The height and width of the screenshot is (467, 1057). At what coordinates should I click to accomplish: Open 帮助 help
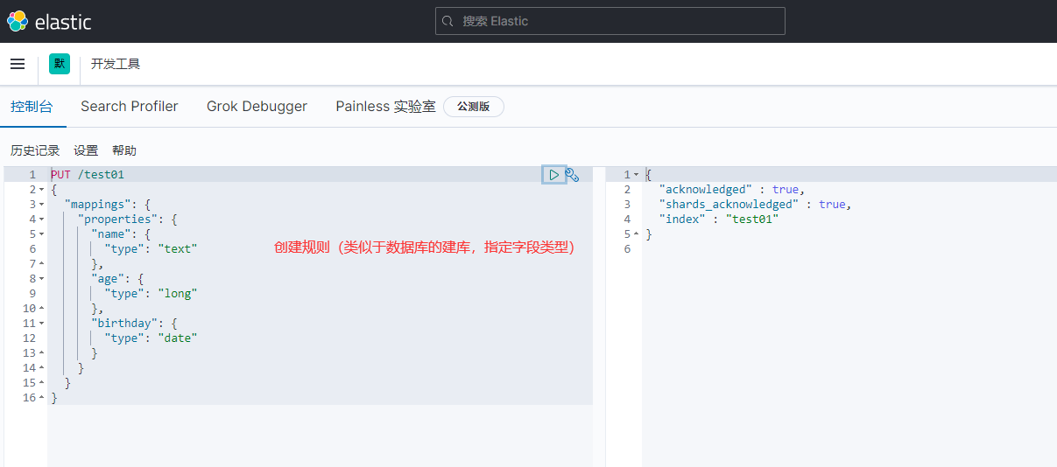pos(124,150)
